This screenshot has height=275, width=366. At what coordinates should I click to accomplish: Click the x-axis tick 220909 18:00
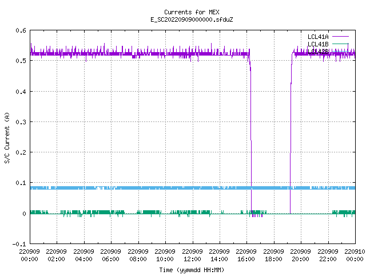coord(274,255)
